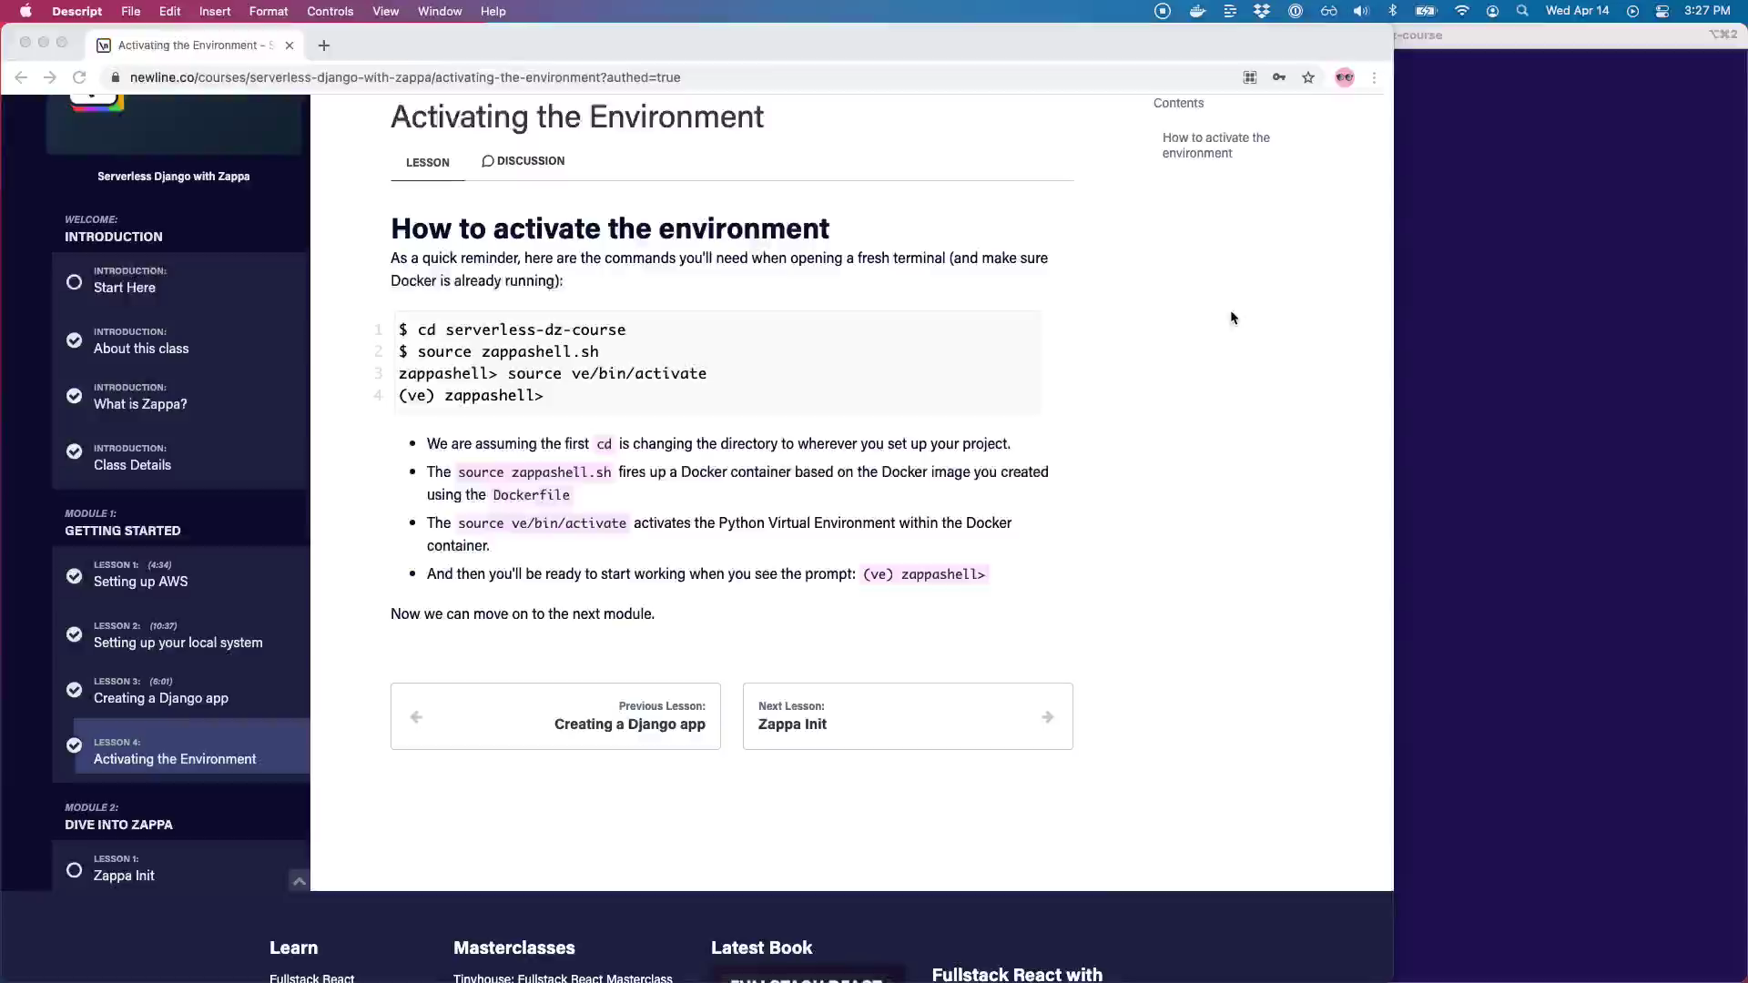The height and width of the screenshot is (983, 1748).
Task: Toggle completion check for What is Zappa?
Action: pos(75,396)
